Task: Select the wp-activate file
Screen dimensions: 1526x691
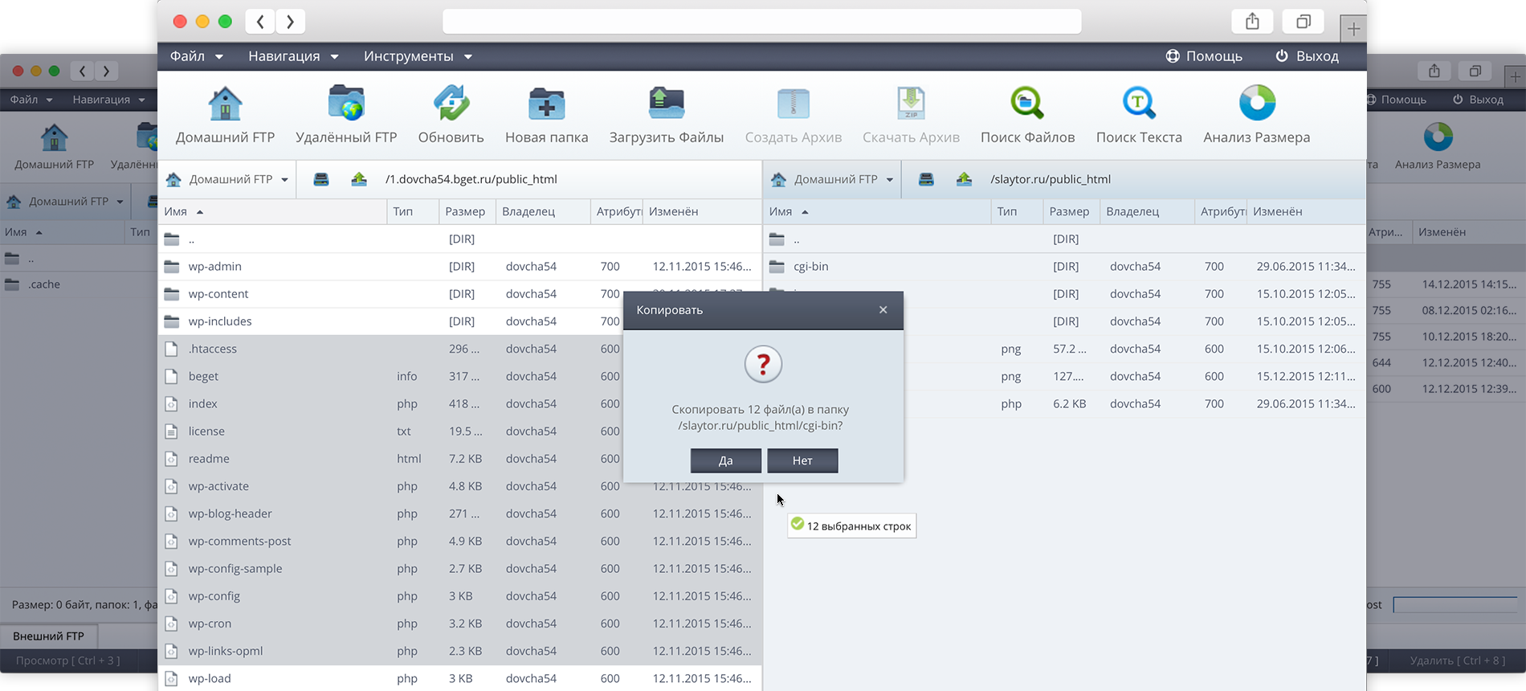Action: point(460,486)
